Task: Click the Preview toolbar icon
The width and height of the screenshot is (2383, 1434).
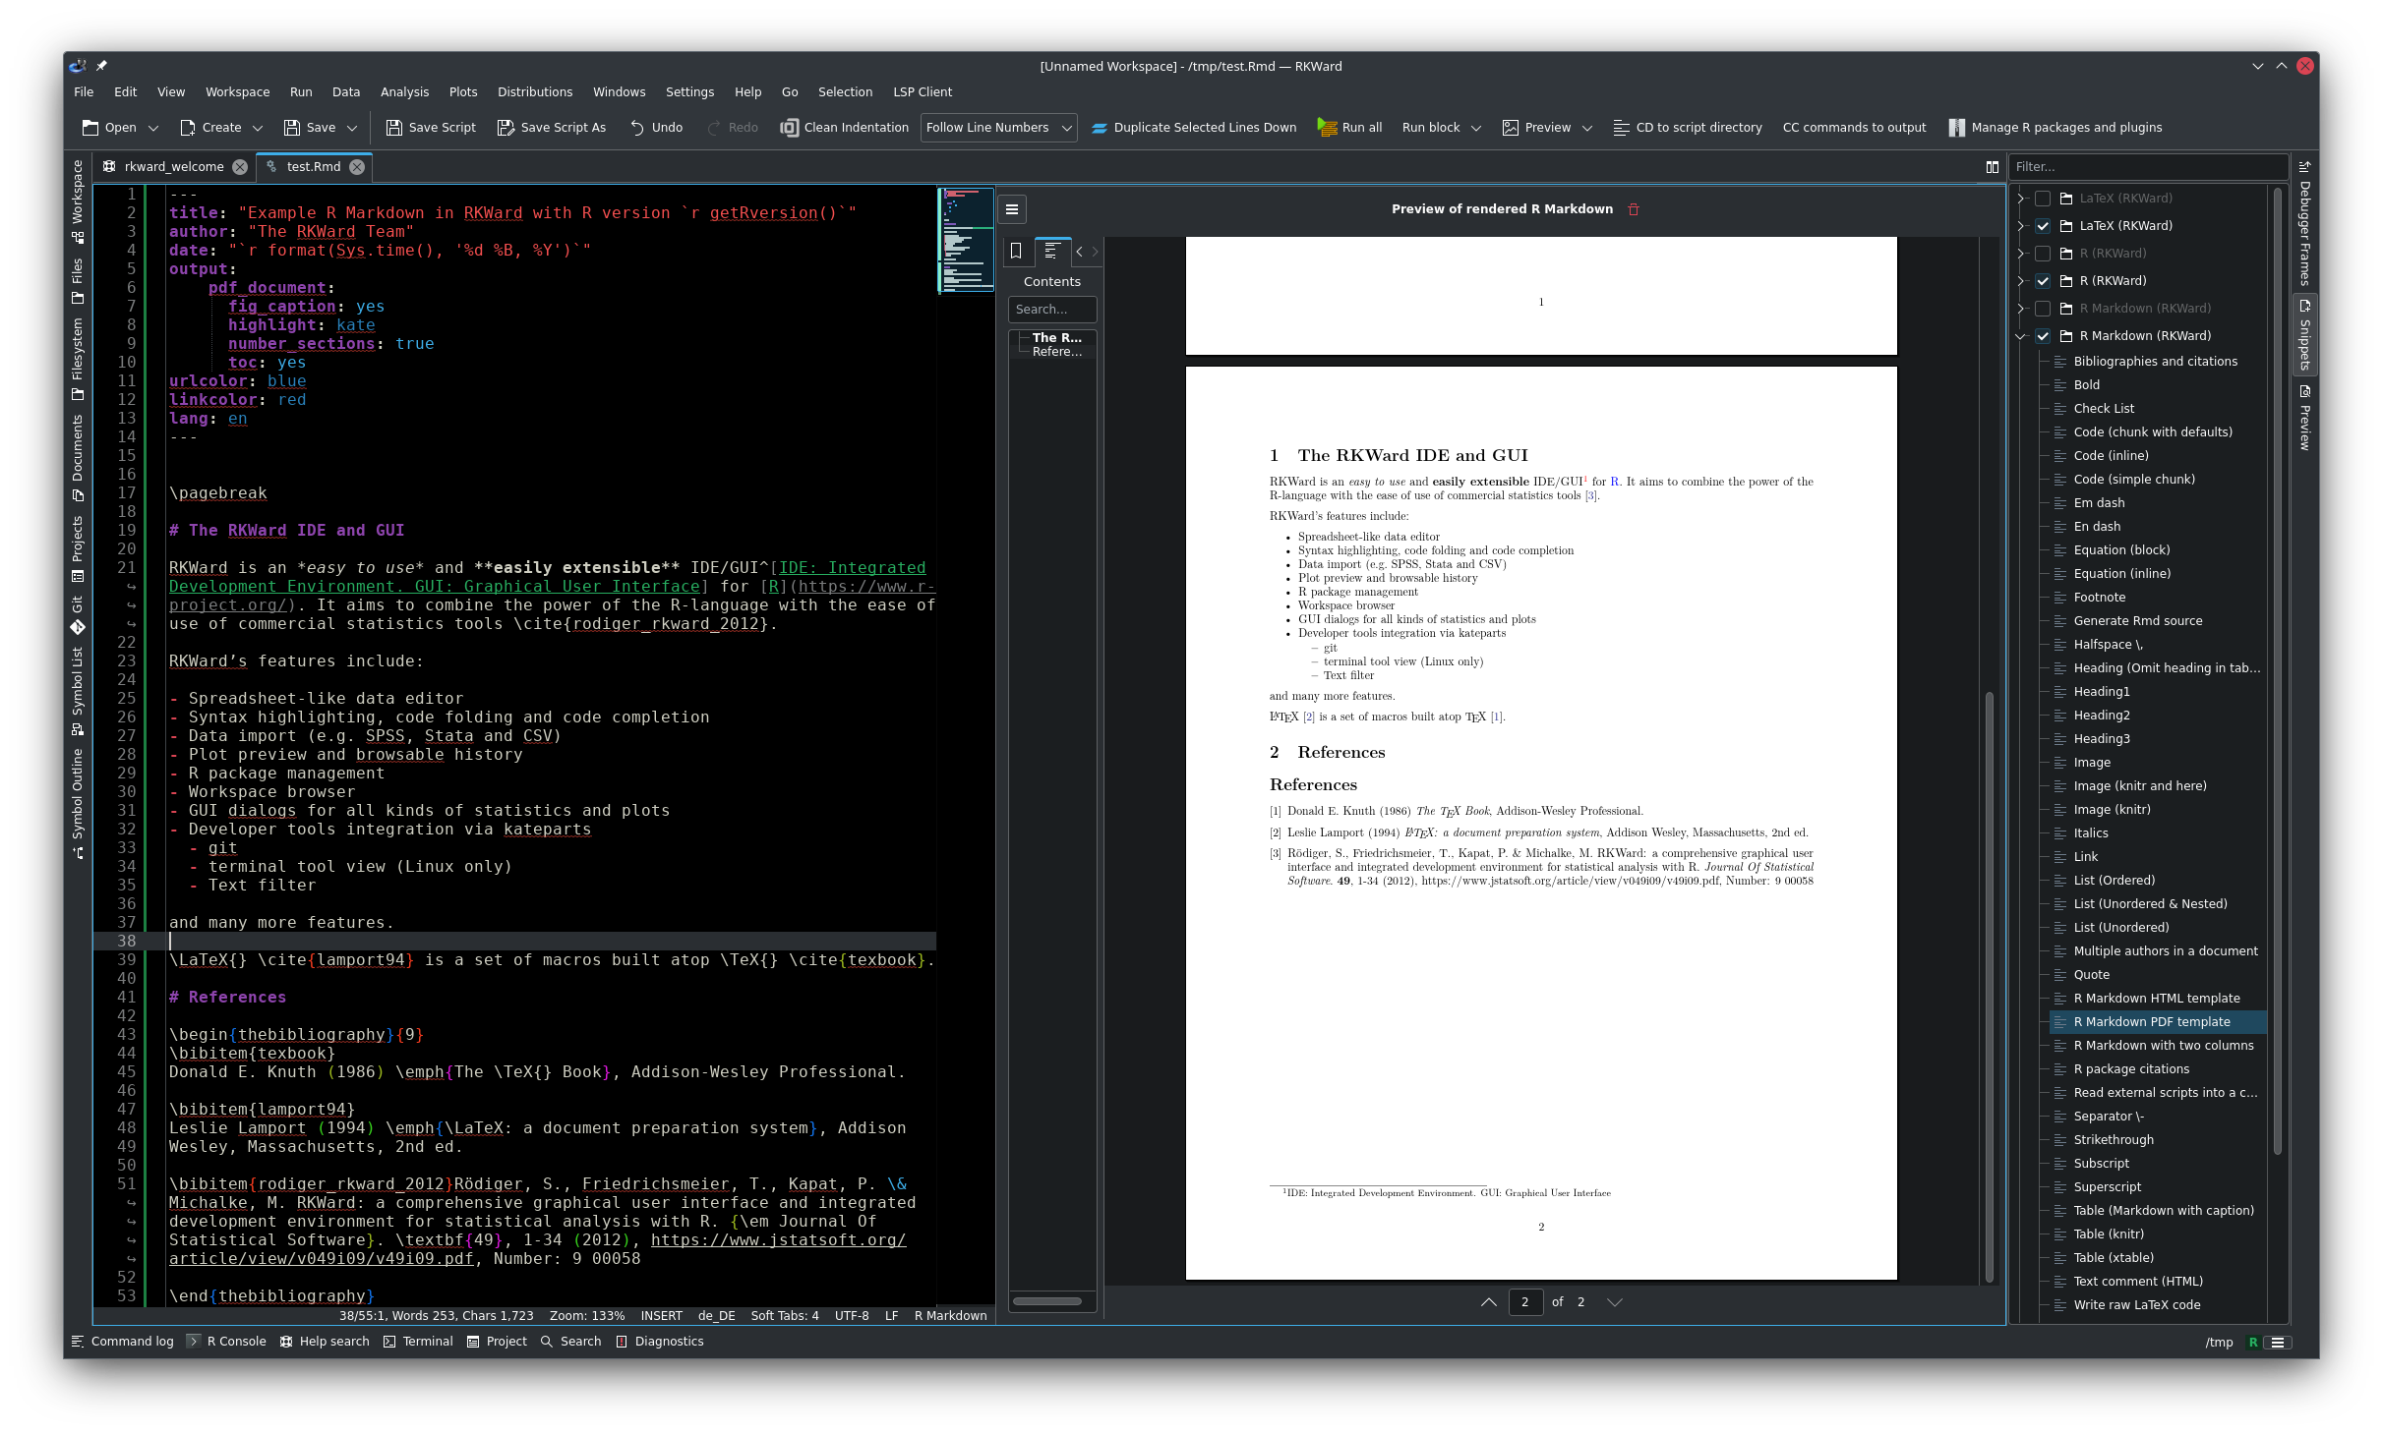Action: [1510, 128]
